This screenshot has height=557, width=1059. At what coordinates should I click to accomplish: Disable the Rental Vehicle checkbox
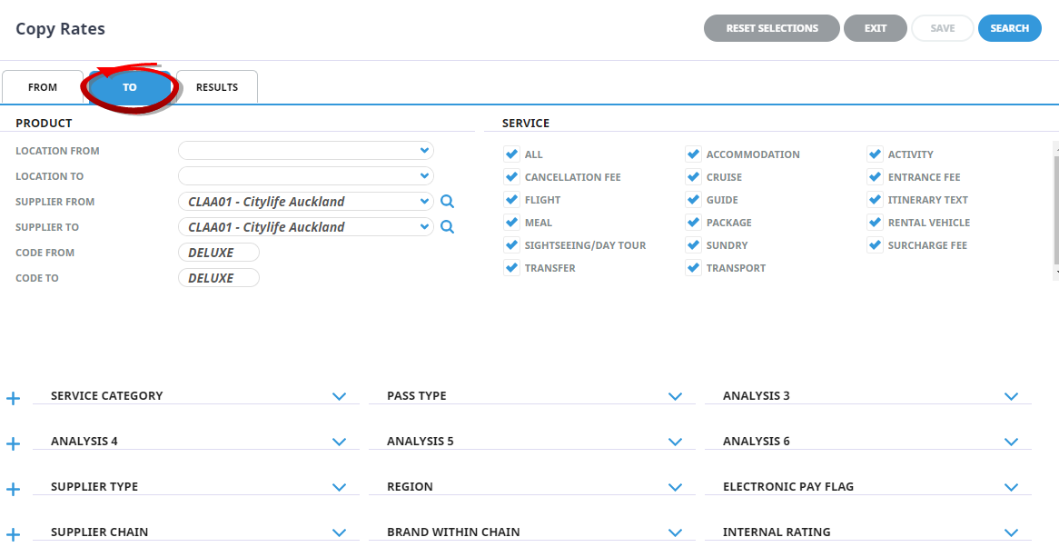tap(875, 222)
